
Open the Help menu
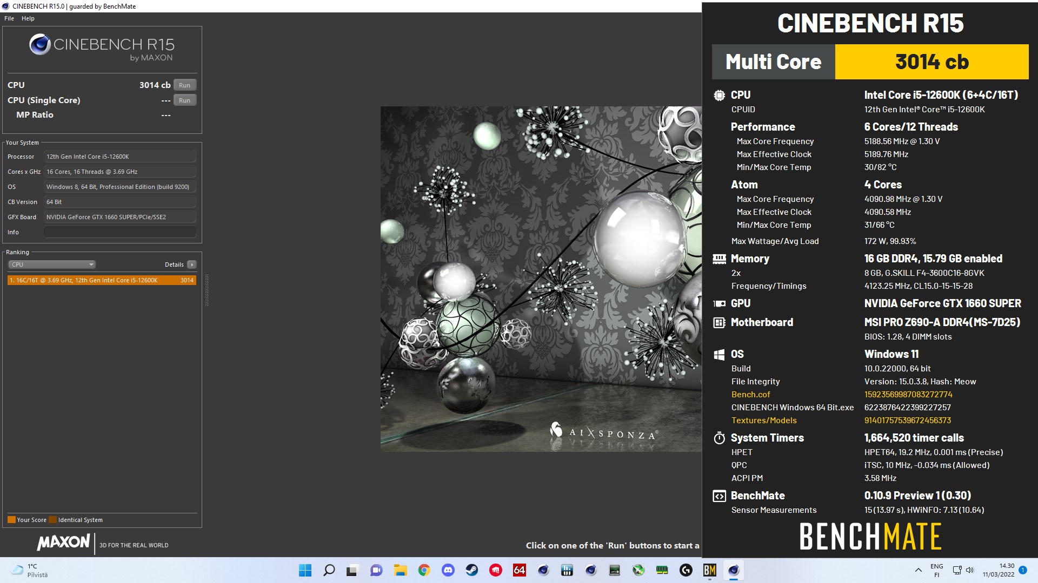pyautogui.click(x=28, y=18)
